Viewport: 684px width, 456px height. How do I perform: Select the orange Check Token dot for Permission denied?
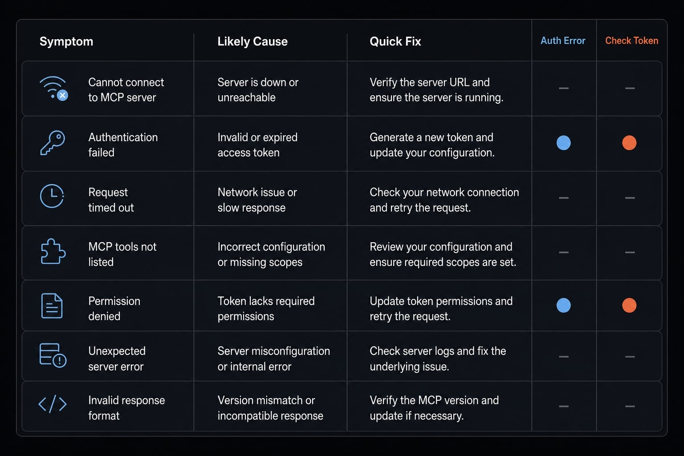pos(629,305)
